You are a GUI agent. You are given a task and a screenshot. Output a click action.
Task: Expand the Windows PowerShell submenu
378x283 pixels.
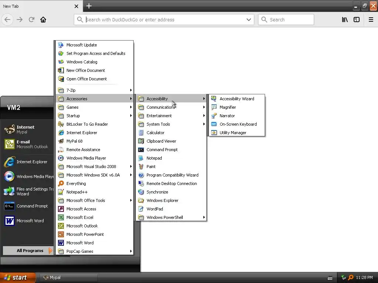coord(171,217)
